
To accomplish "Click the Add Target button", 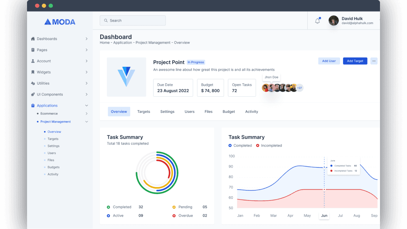I will (x=355, y=61).
